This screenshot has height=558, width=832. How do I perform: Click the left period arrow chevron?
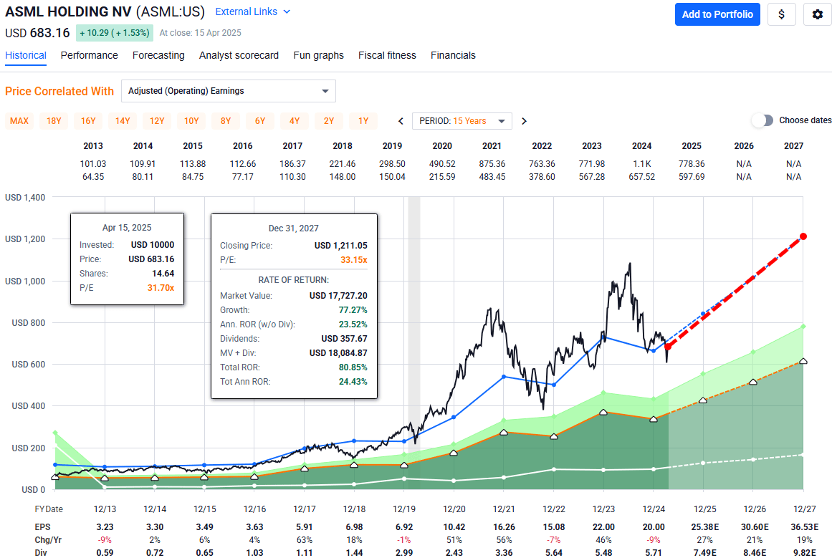coord(401,121)
